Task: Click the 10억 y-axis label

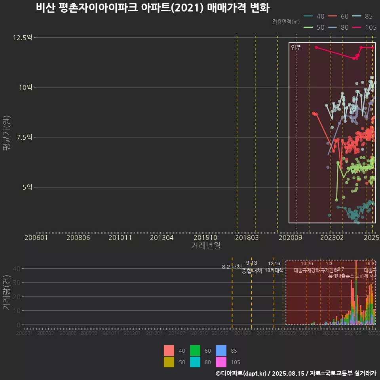Action: click(x=26, y=87)
